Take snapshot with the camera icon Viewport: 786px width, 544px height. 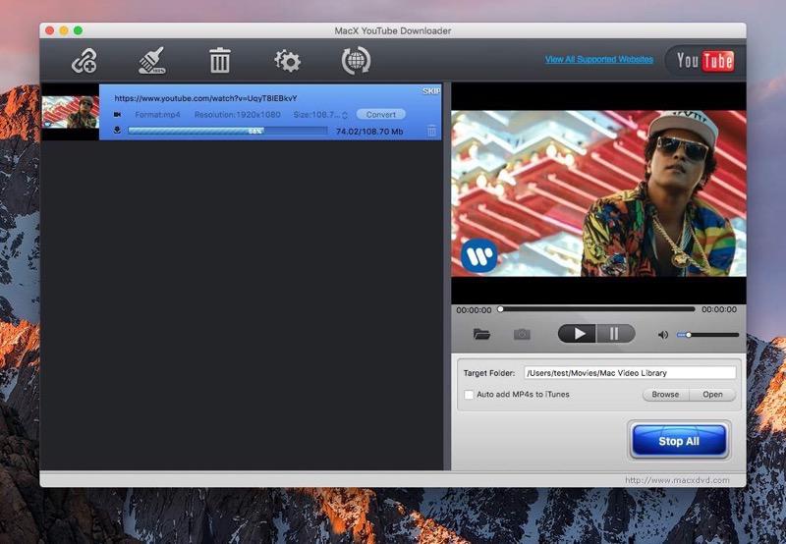pyautogui.click(x=522, y=334)
